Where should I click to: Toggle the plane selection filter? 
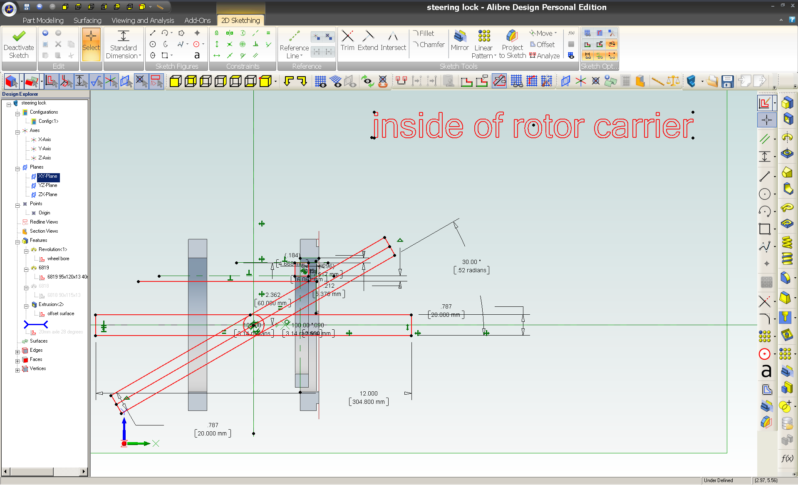tap(126, 81)
